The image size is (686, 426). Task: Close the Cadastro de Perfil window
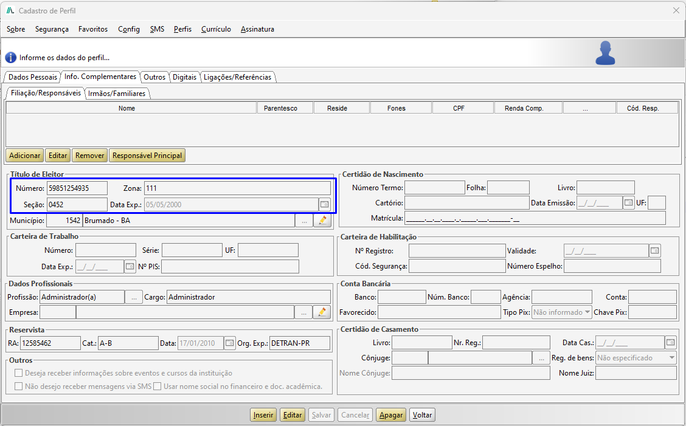676,10
